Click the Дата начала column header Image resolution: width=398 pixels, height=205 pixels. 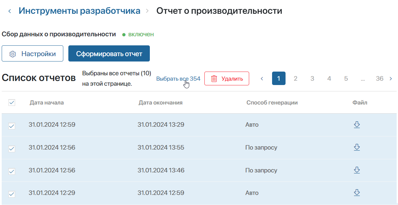47,102
